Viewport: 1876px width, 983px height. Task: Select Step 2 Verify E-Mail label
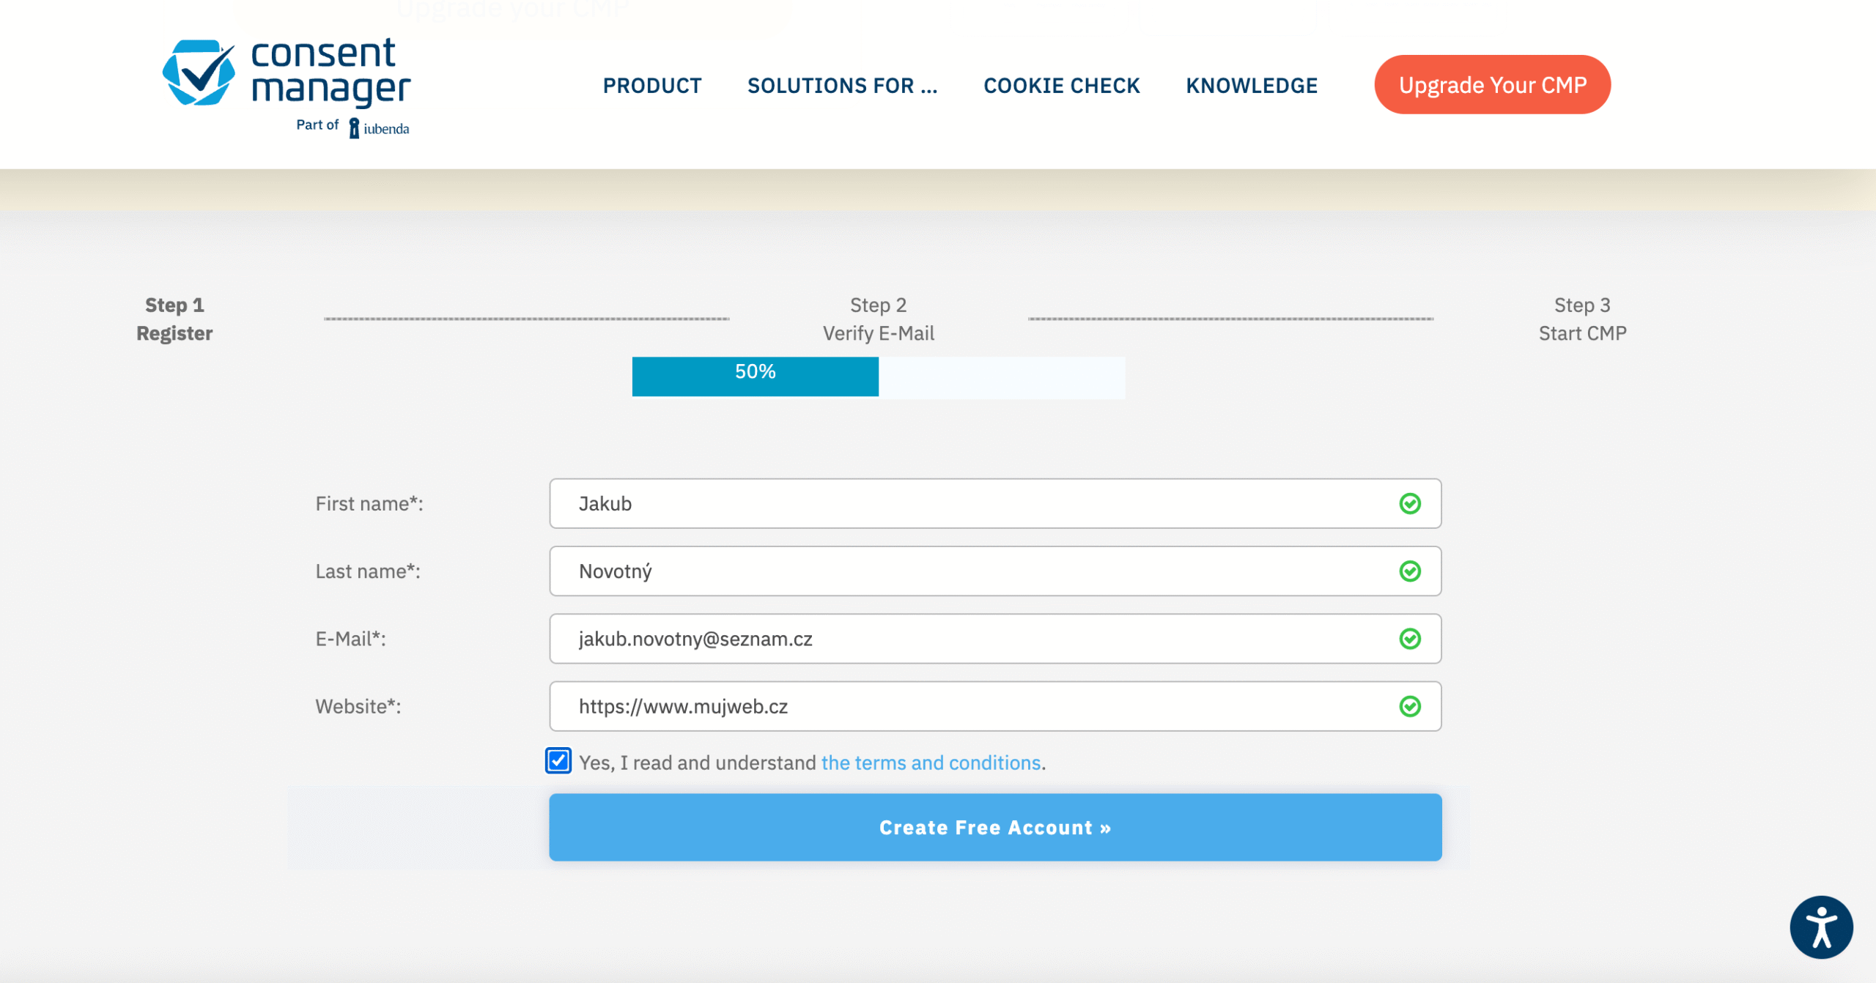click(878, 319)
